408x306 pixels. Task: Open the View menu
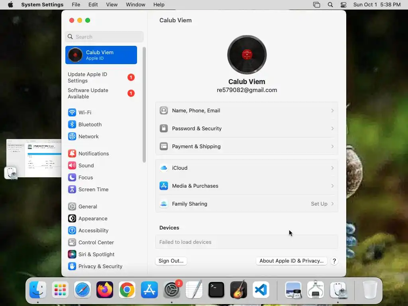tap(112, 5)
